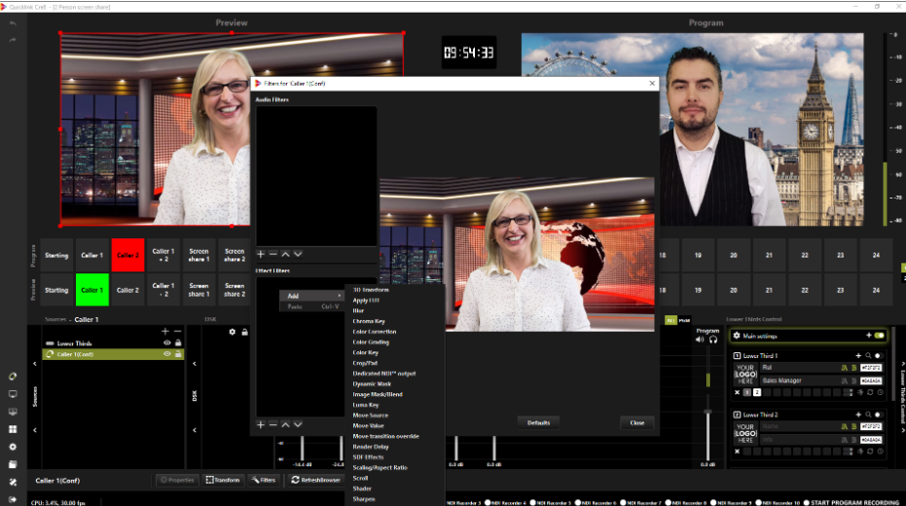Click the DSK panel gear icon
Screen dimensions: 906x506
click(x=232, y=332)
